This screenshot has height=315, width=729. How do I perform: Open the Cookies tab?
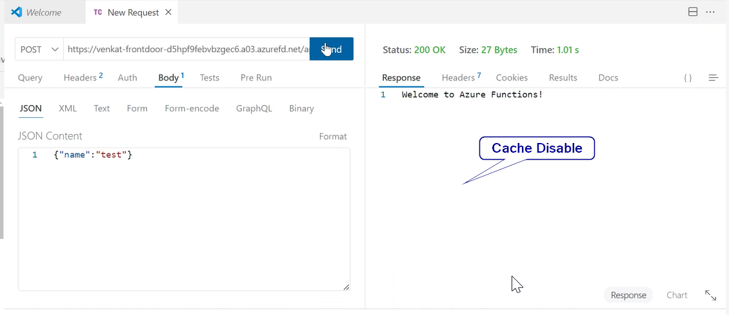tap(512, 78)
